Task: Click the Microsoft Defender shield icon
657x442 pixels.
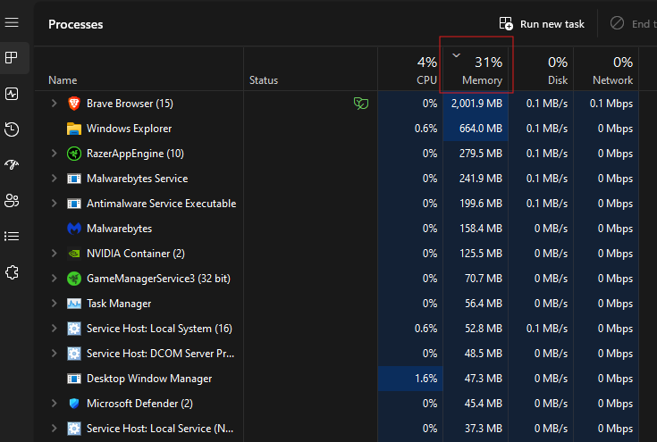Action: pyautogui.click(x=74, y=404)
